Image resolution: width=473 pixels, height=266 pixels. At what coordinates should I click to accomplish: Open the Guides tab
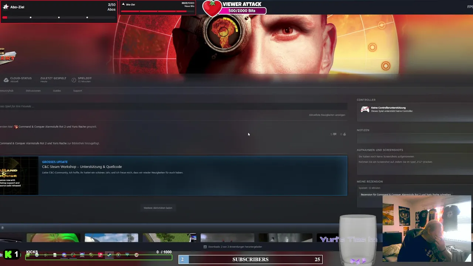(57, 91)
